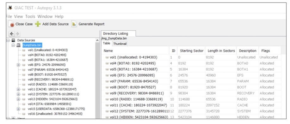
Task: Sort by Length in Sectors header
Action: point(221,51)
